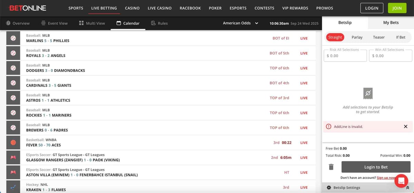414x193 pixels.
Task: Click the baseball icon for Cardinals vs Giants
Action: coord(13,83)
